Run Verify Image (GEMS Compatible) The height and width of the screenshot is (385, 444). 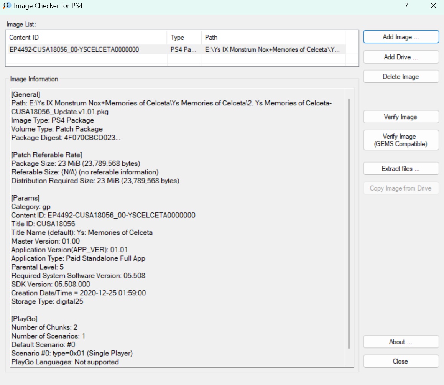(401, 140)
